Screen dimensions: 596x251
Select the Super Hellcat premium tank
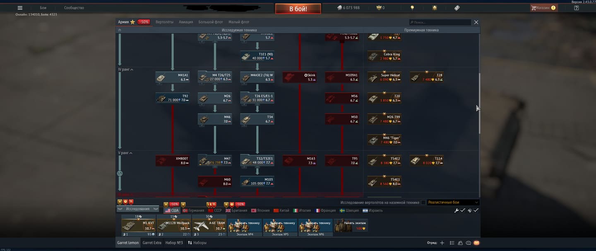point(384,77)
